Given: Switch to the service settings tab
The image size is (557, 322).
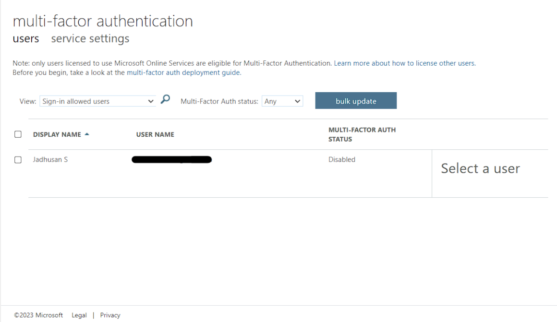Looking at the screenshot, I should [x=90, y=38].
